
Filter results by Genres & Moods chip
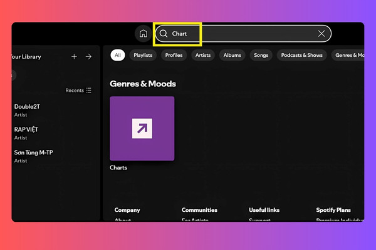[x=348, y=55]
